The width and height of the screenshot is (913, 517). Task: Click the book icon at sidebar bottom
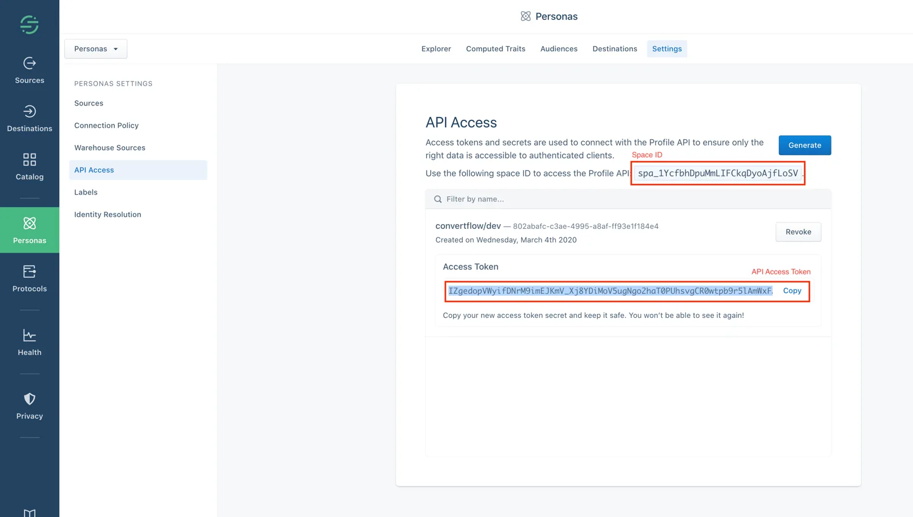[x=30, y=512]
